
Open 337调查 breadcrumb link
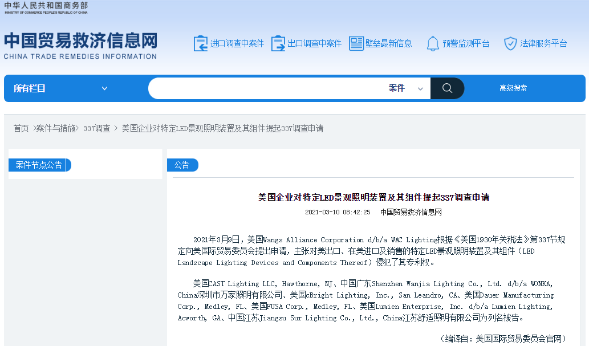tap(96, 128)
